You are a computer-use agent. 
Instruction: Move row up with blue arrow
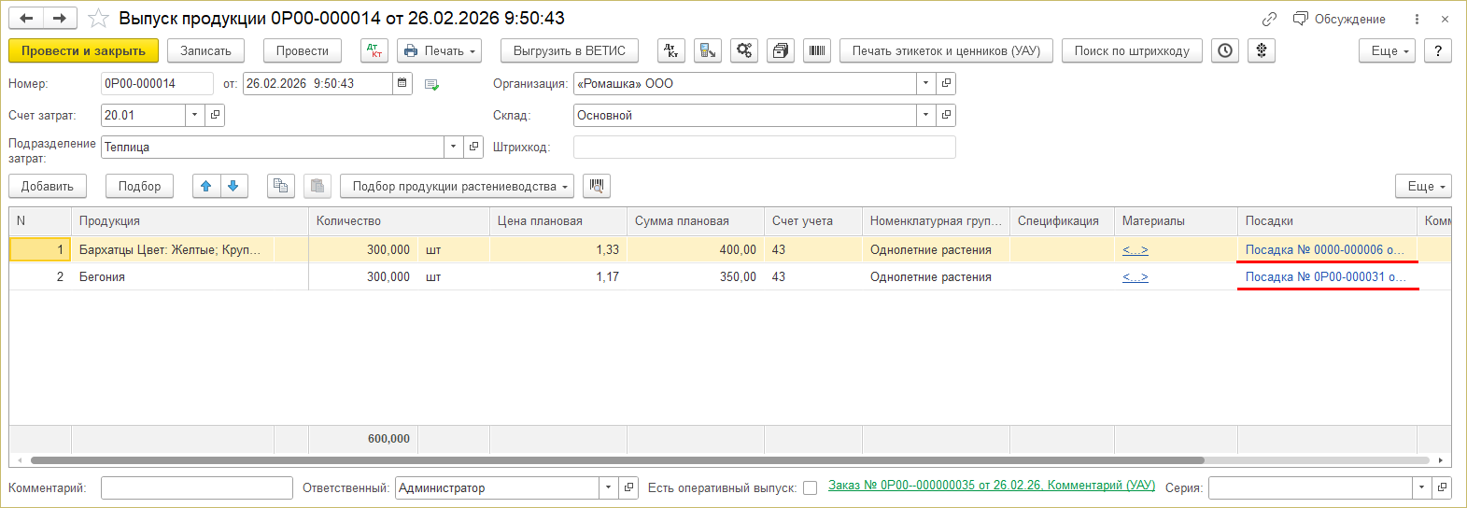click(x=206, y=186)
